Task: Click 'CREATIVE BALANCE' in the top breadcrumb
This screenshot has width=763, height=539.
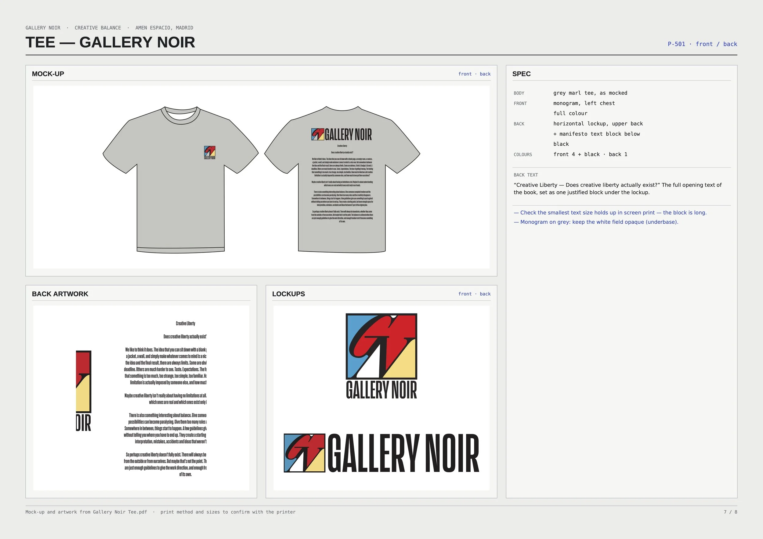Action: [x=98, y=28]
